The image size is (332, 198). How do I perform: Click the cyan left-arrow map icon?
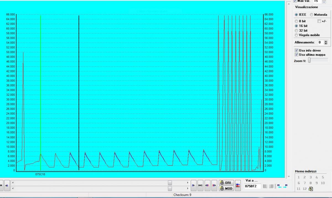(x=279, y=186)
